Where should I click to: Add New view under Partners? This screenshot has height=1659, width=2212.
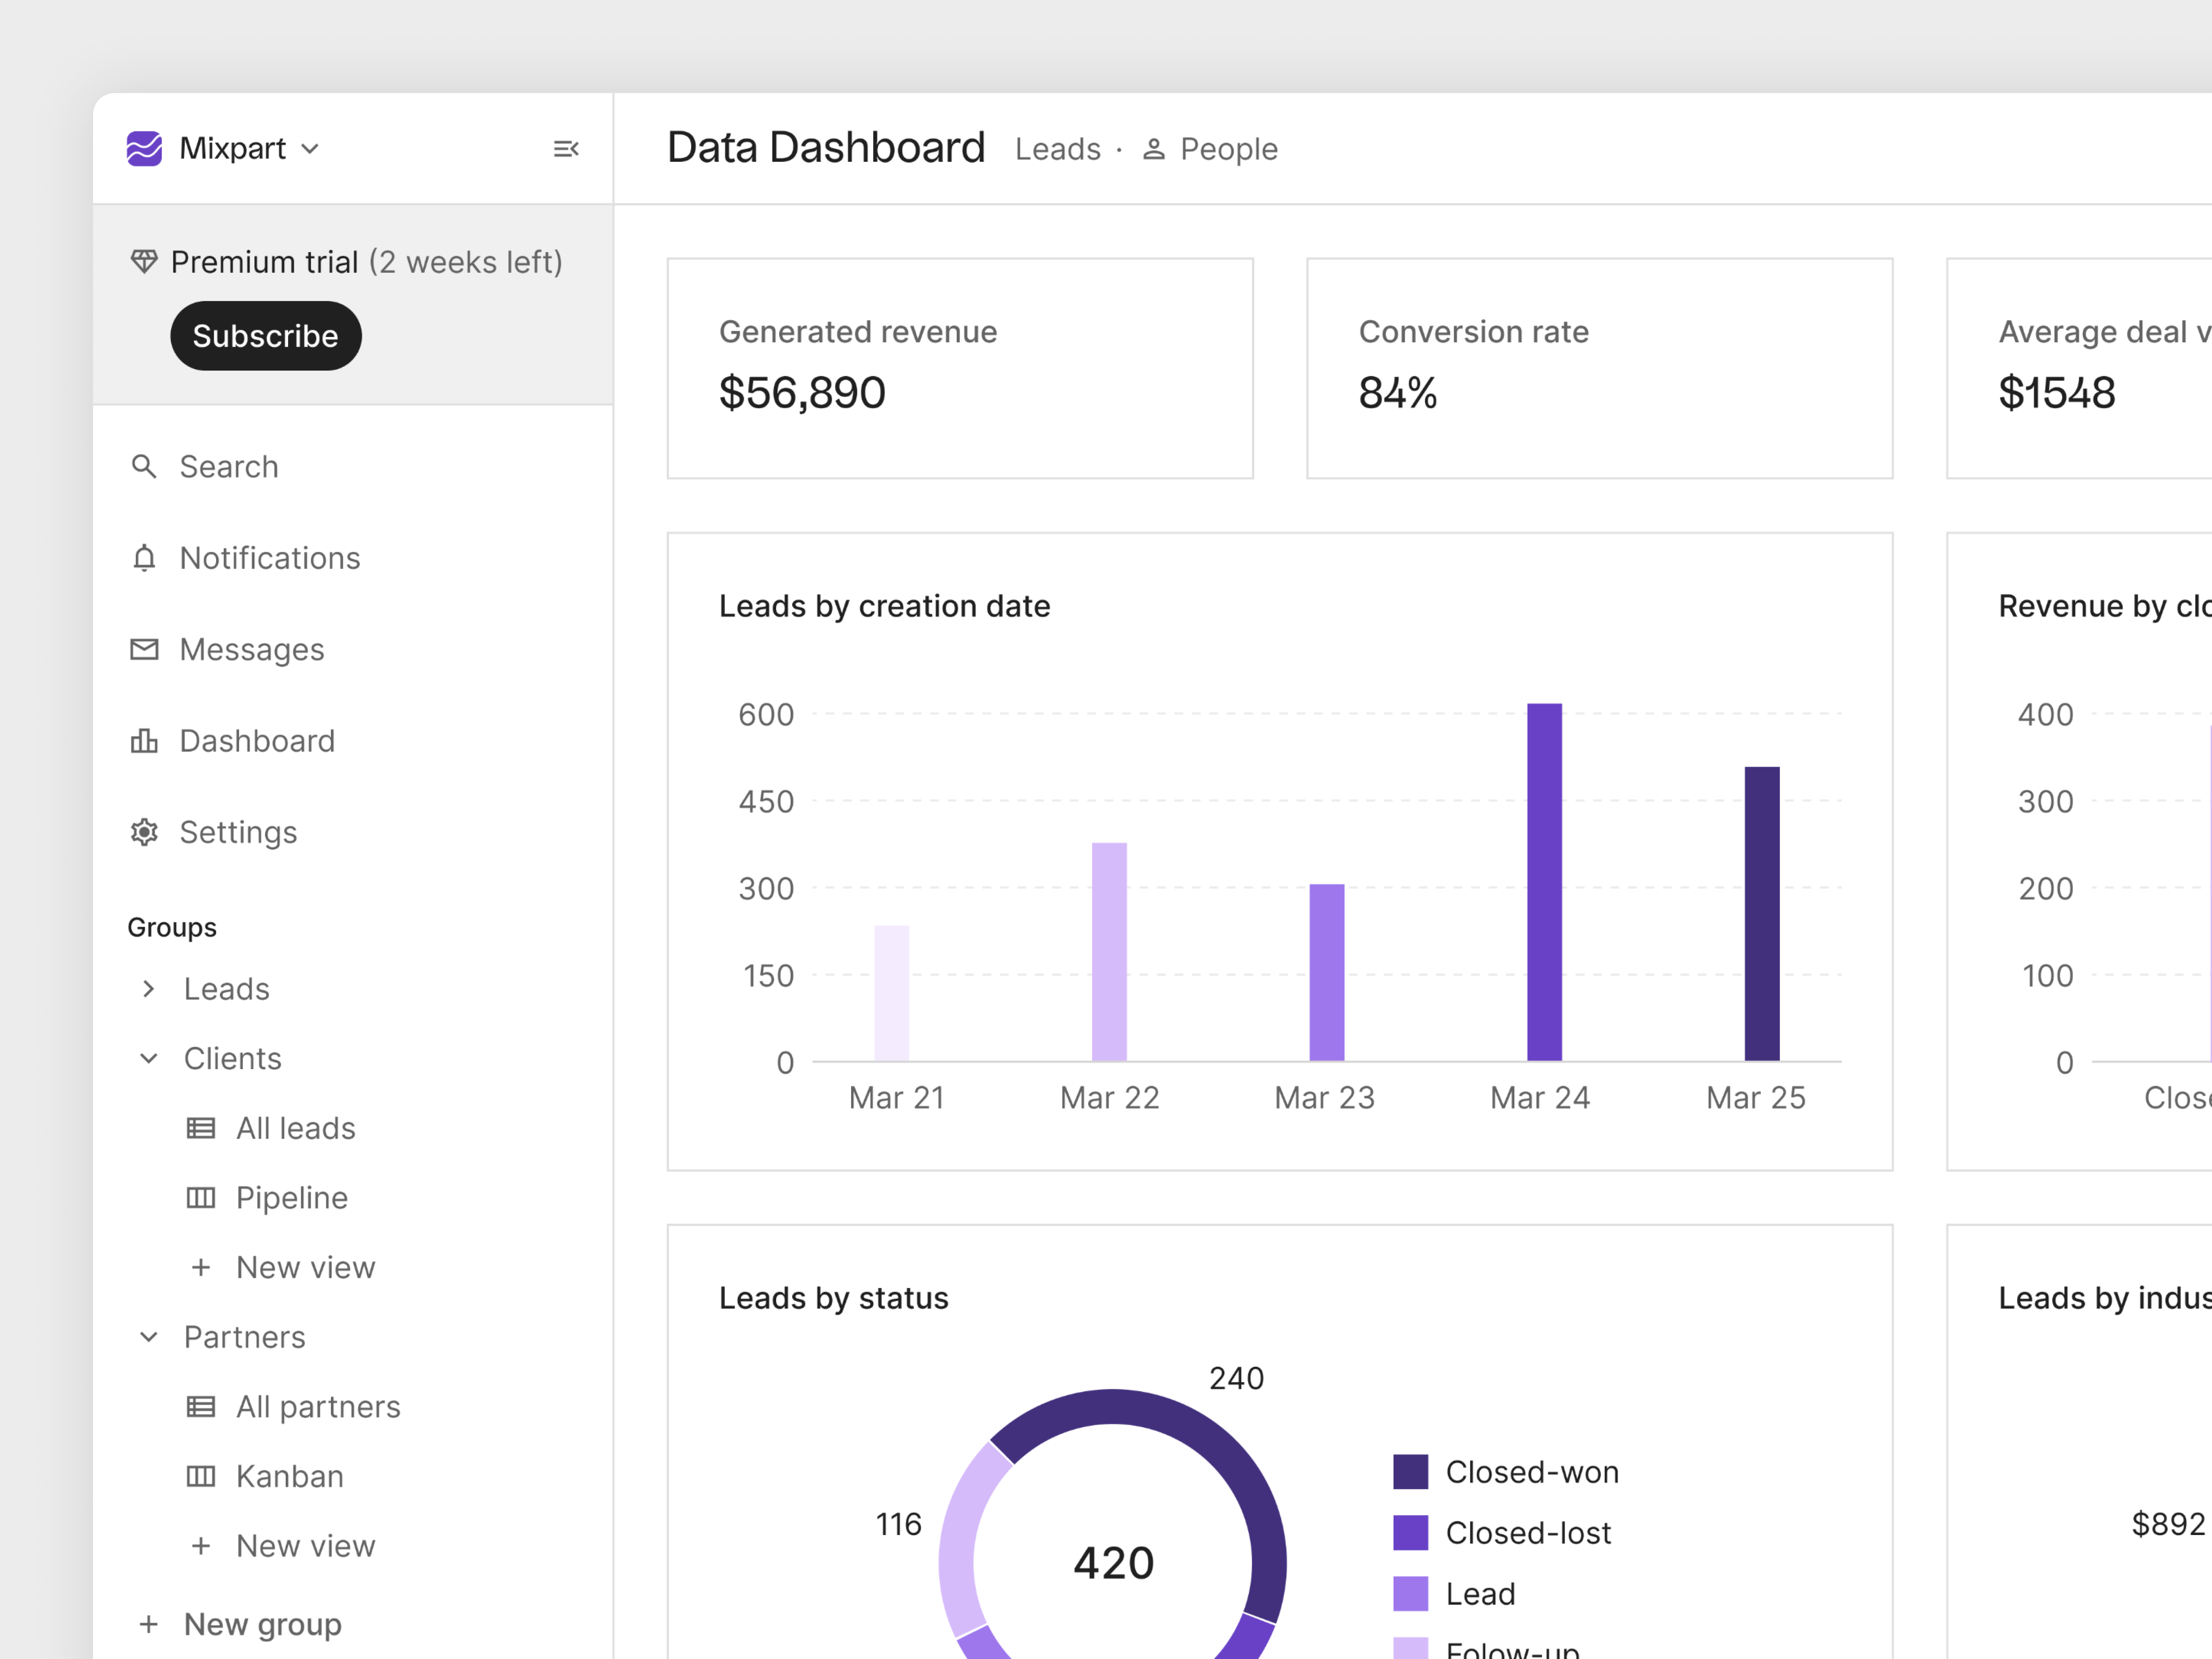pos(305,1546)
